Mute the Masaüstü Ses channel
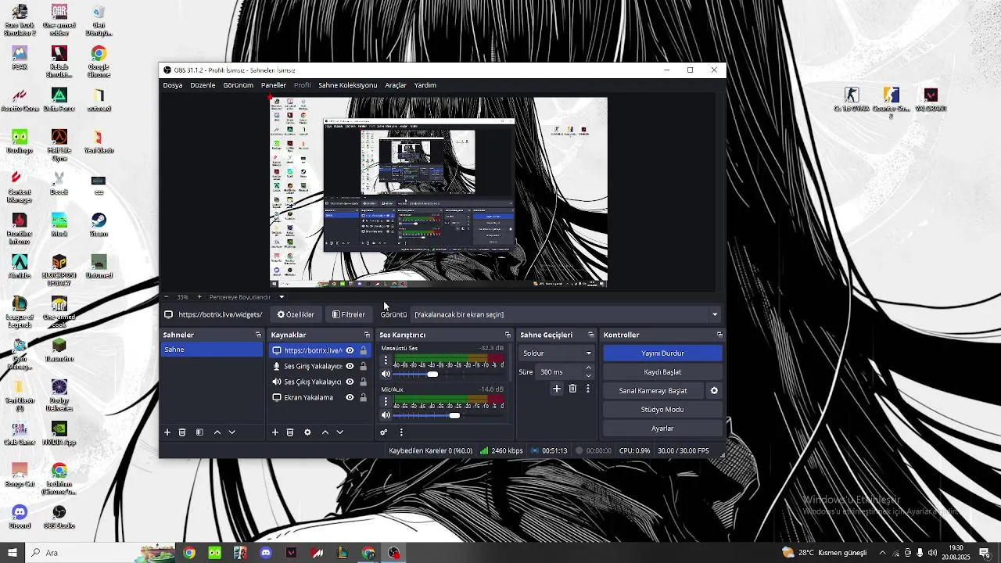This screenshot has height=563, width=1001. coord(386,374)
